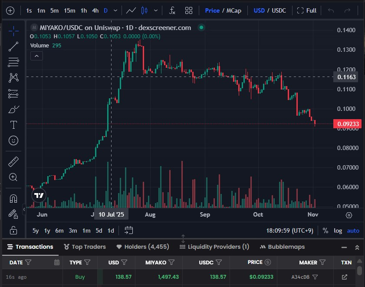Image resolution: width=365 pixels, height=287 pixels.
Task: Open more timeframes dropdown arrow
Action: point(115,11)
